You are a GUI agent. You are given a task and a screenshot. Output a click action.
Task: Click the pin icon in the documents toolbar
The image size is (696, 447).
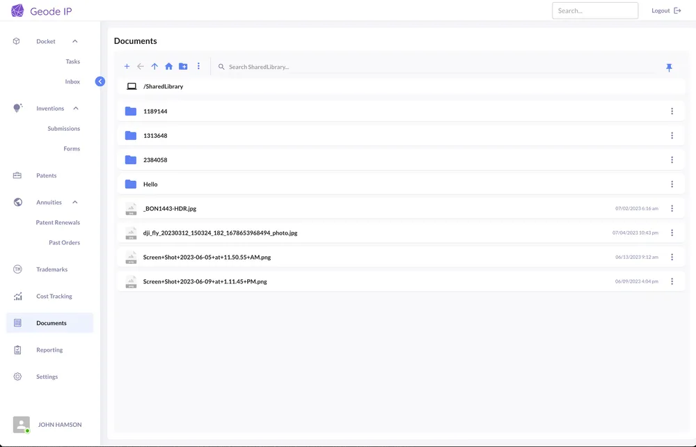(669, 68)
